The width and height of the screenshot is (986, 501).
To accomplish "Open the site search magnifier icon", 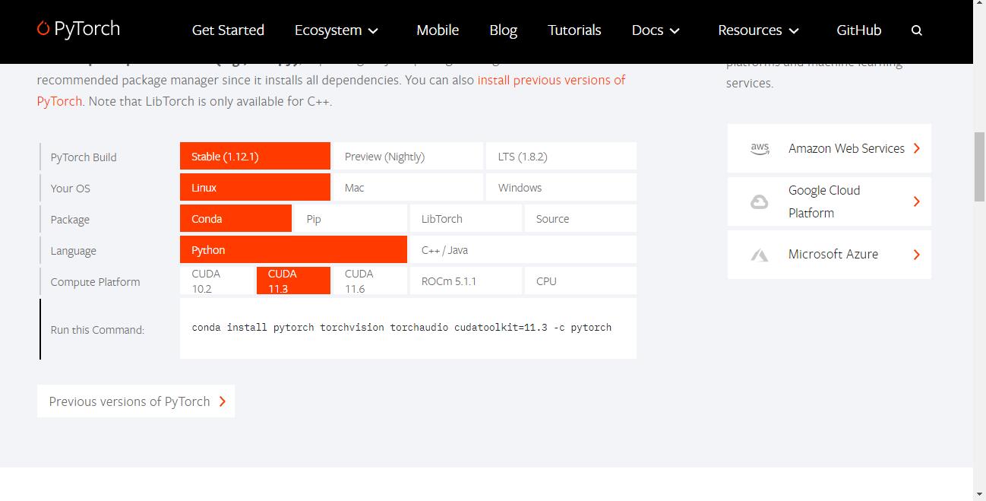I will 916,30.
